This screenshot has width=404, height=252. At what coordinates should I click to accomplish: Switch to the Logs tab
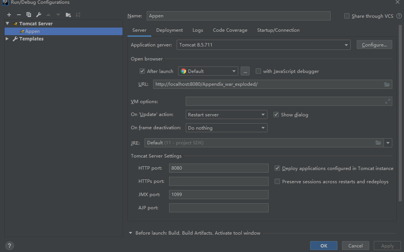197,30
